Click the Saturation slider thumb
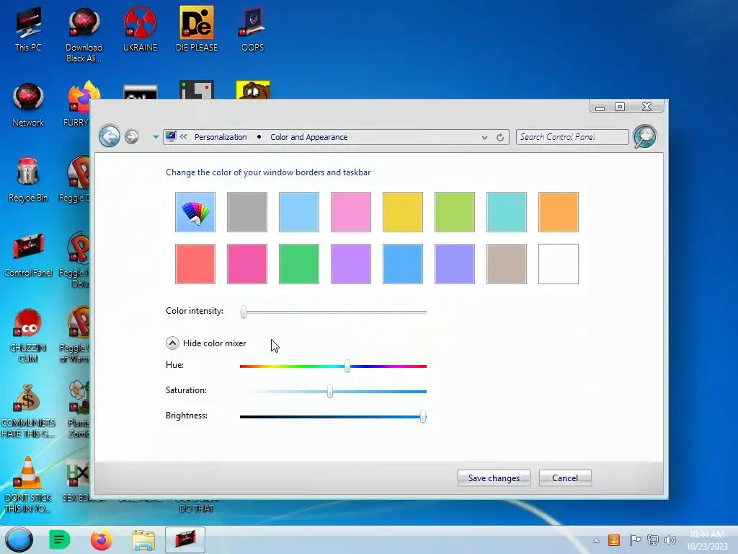Screen dimensions: 738x554 [x=330, y=391]
